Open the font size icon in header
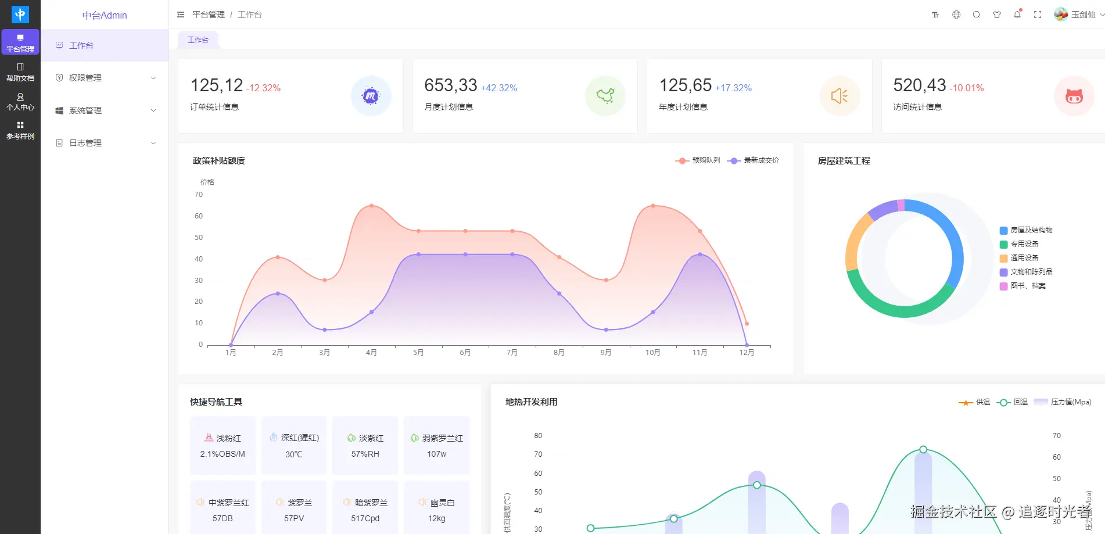 (x=935, y=15)
